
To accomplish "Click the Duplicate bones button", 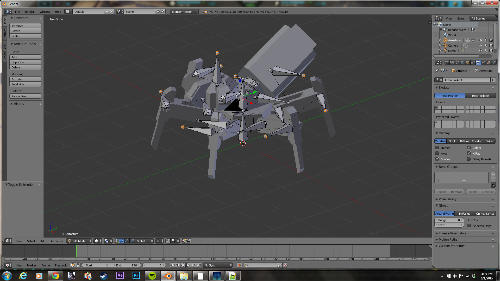I will tap(25, 62).
